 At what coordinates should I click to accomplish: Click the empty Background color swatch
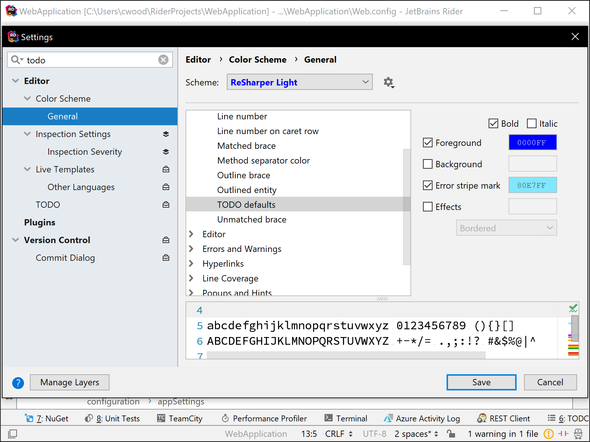coord(532,164)
